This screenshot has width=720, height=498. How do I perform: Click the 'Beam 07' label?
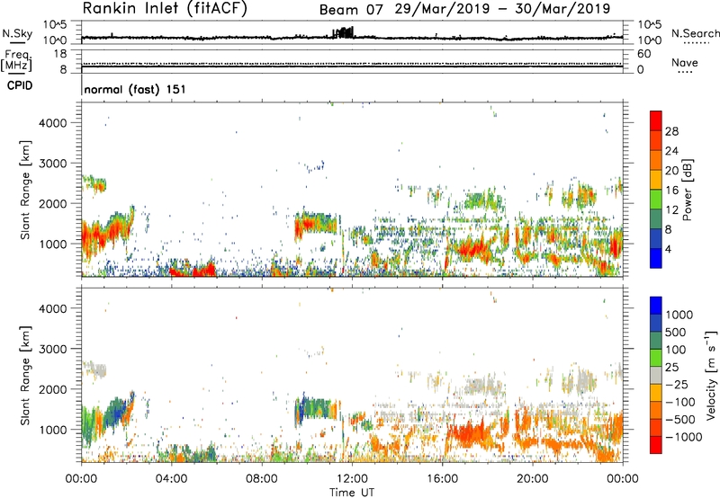pos(351,10)
